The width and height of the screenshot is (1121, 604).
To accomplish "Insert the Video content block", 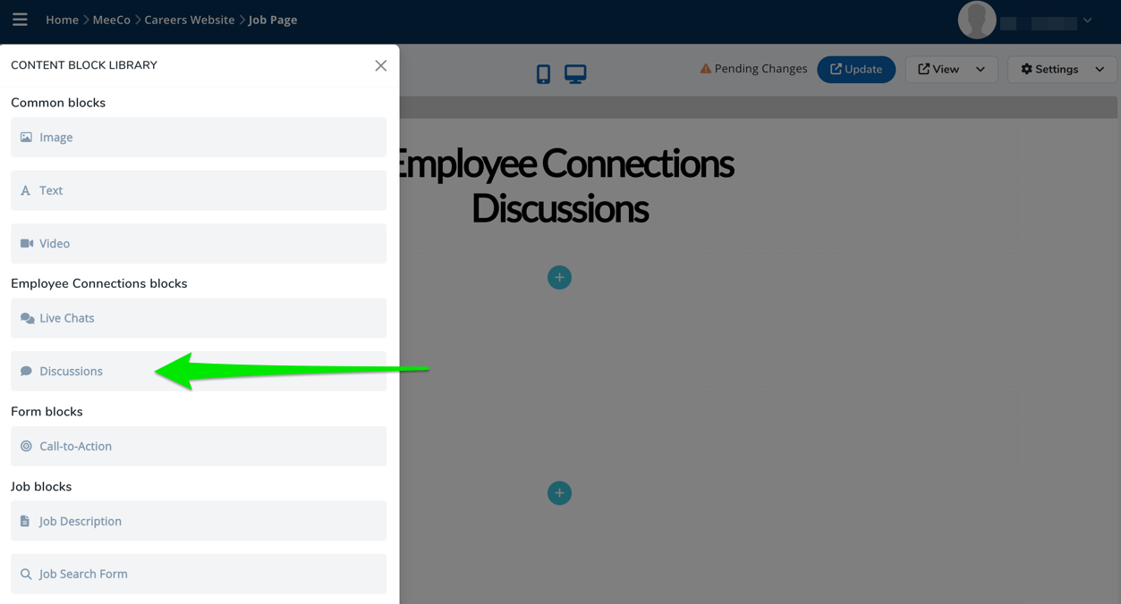I will coord(199,243).
